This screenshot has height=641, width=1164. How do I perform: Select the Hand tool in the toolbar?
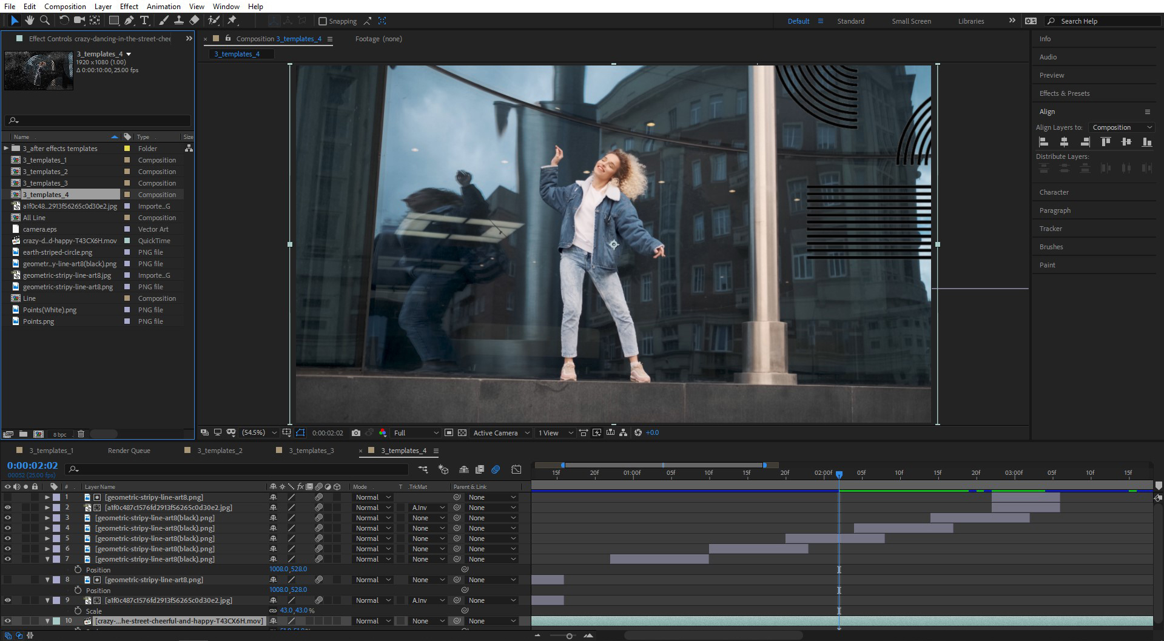29,20
